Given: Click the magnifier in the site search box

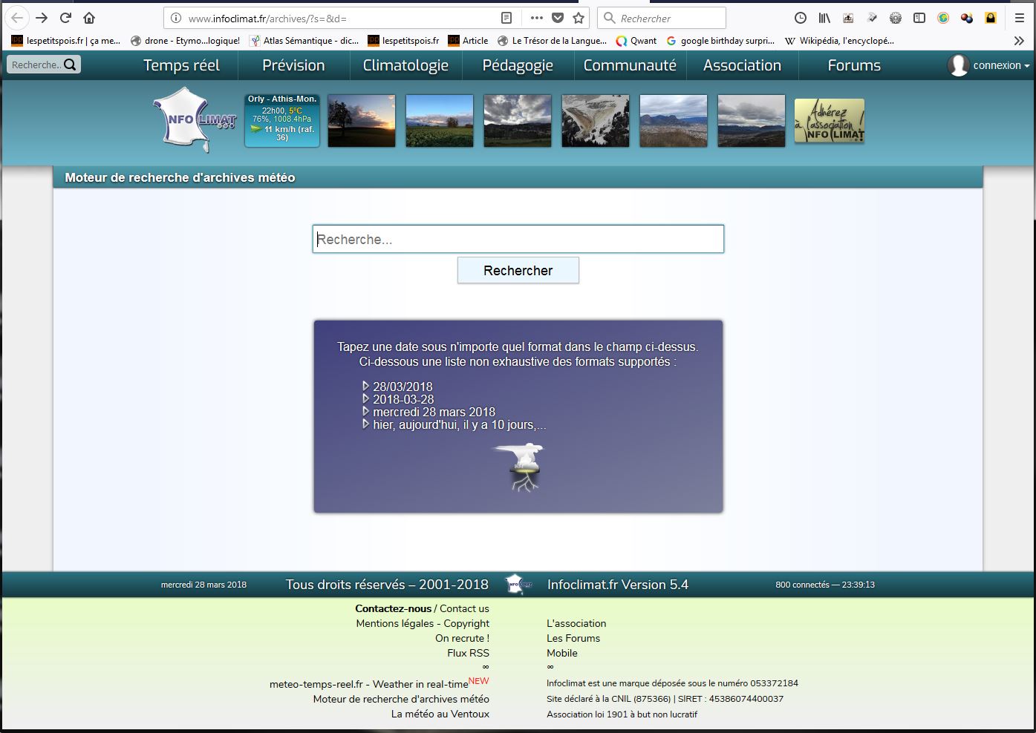Looking at the screenshot, I should [70, 65].
